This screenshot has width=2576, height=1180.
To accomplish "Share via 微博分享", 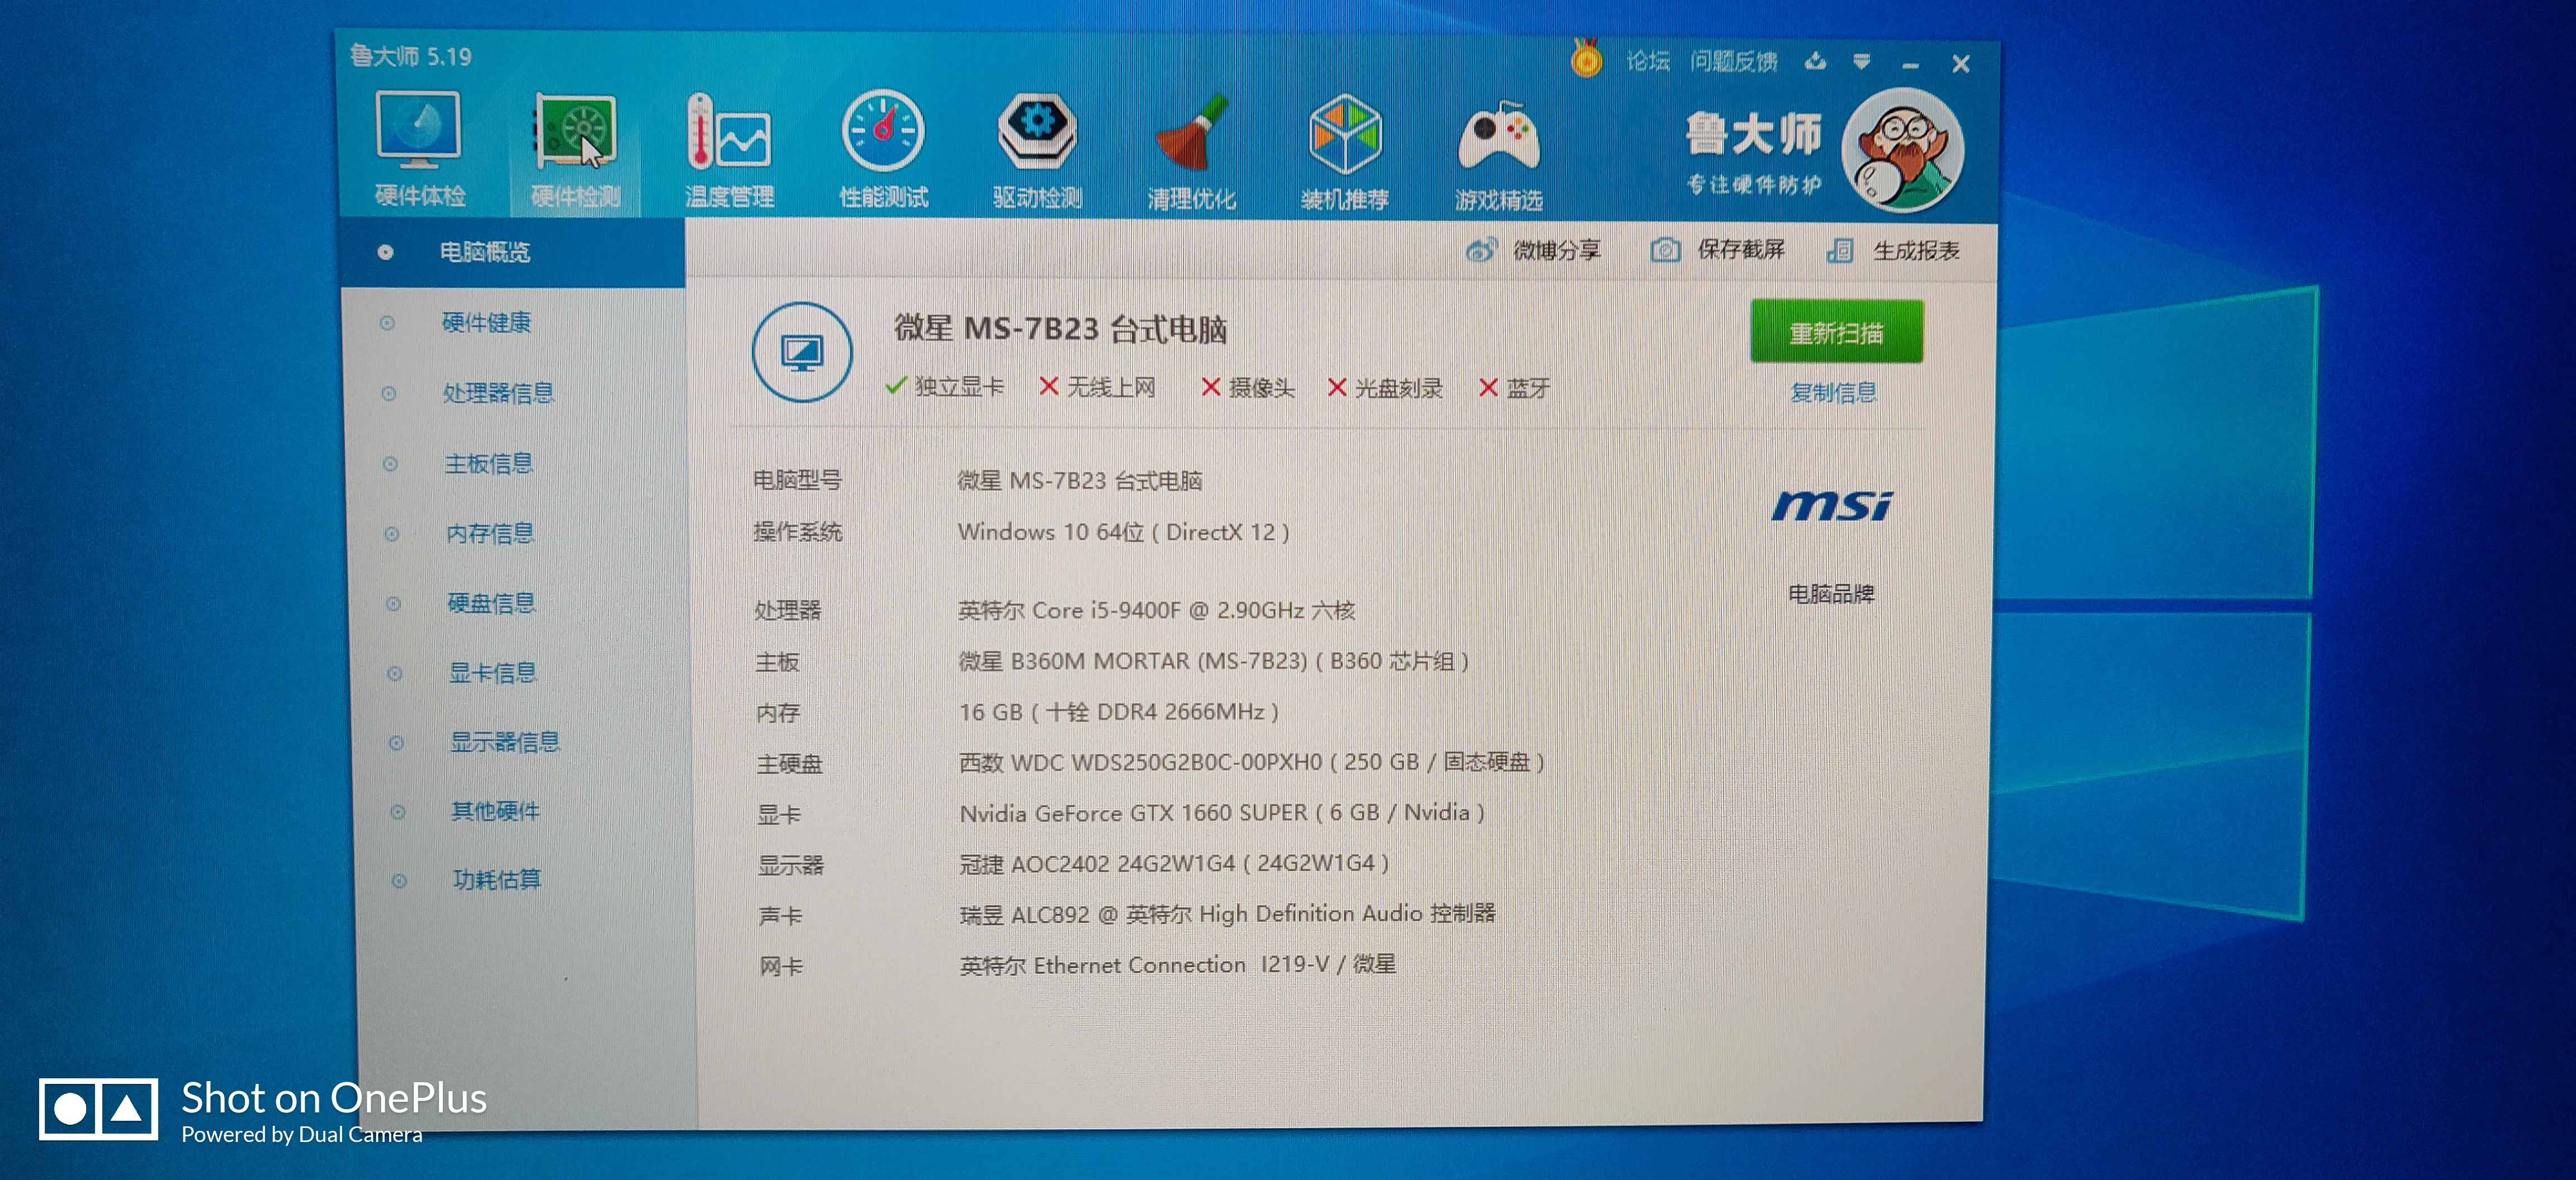I will [1534, 250].
